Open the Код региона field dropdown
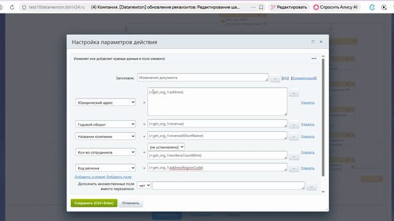Image resolution: width=394 pixels, height=221 pixels. (x=105, y=168)
